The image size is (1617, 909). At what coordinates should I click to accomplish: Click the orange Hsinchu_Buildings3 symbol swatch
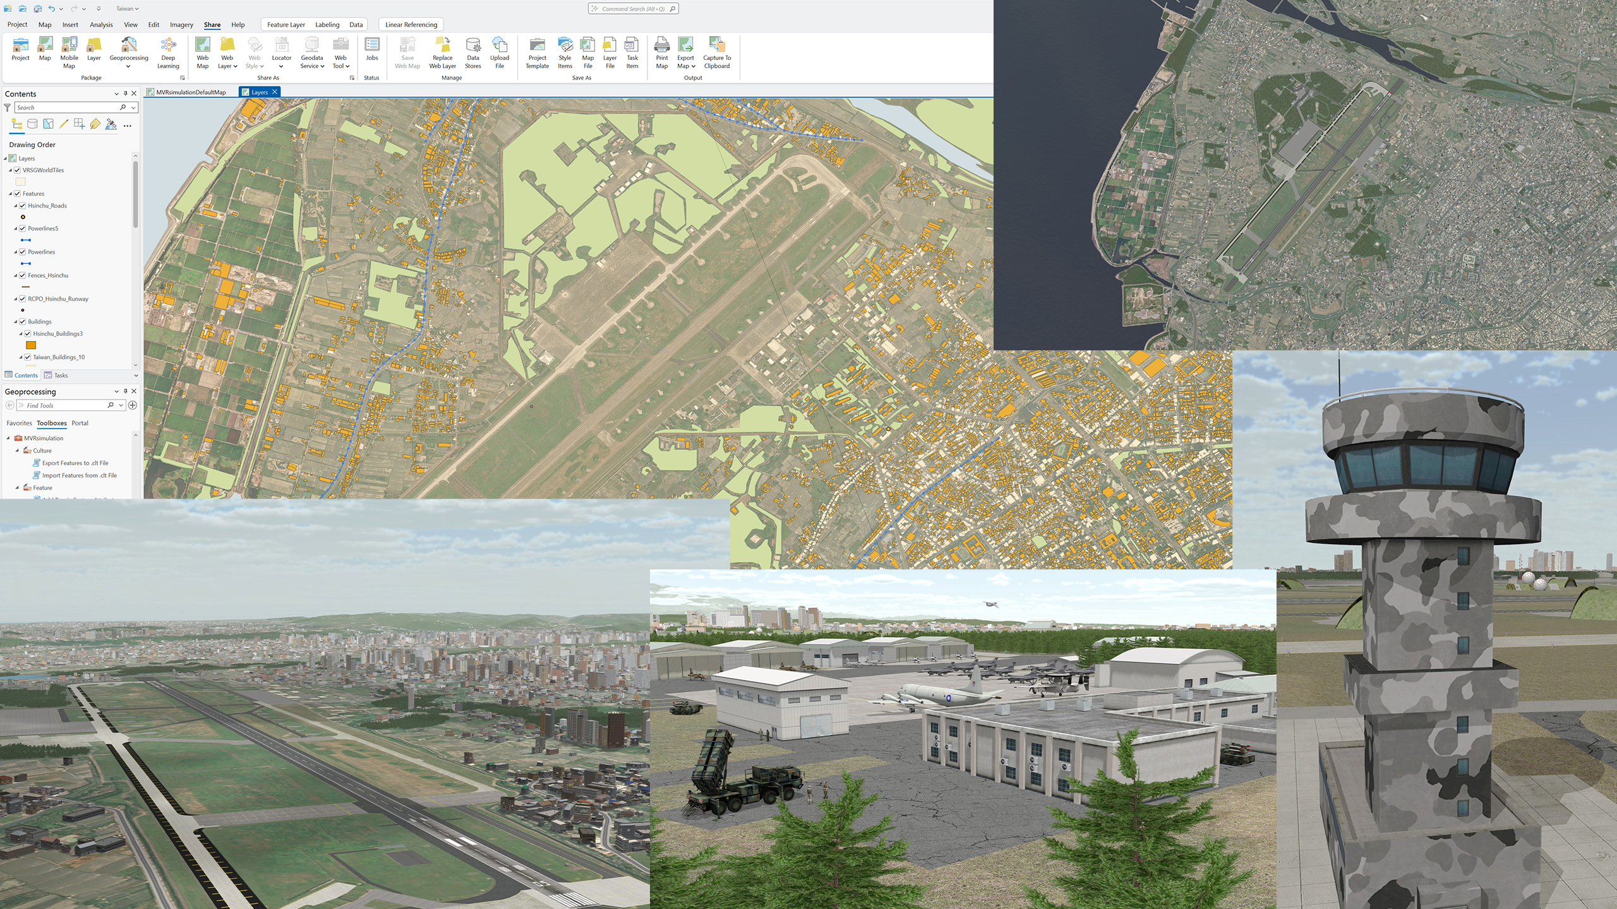click(x=31, y=345)
